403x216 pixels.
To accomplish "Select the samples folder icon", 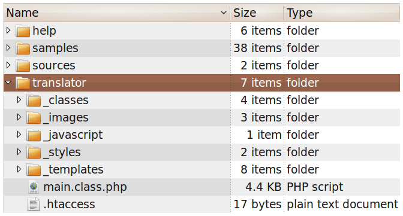I will coord(23,48).
